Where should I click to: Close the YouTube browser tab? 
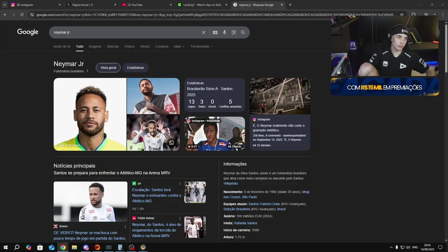tap(171, 5)
